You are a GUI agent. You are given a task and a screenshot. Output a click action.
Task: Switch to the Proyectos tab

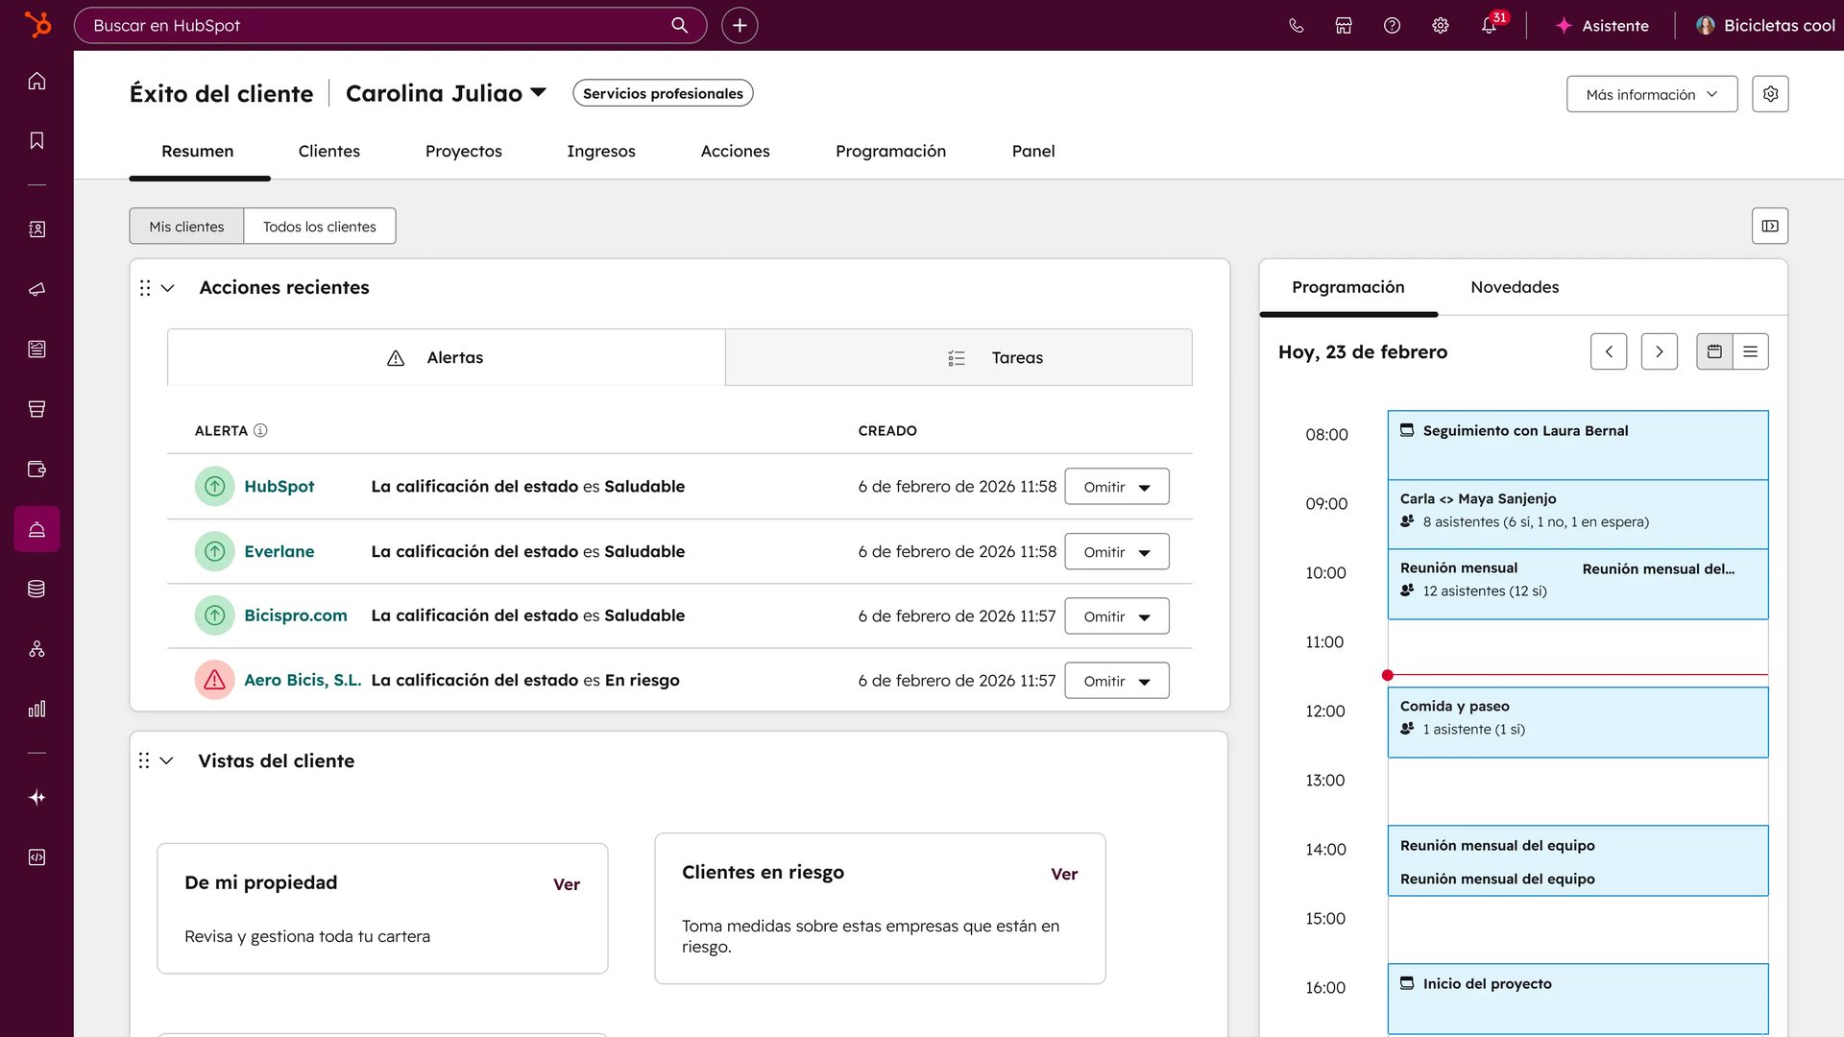(463, 151)
